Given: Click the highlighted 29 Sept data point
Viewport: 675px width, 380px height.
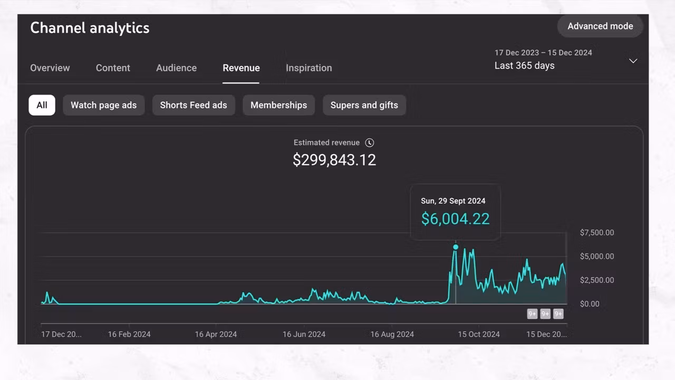Looking at the screenshot, I should pyautogui.click(x=456, y=247).
